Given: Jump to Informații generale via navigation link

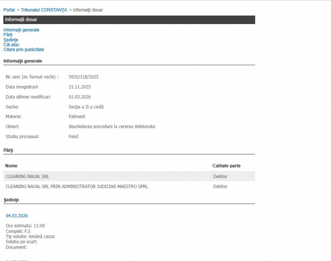Looking at the screenshot, I should (21, 30).
